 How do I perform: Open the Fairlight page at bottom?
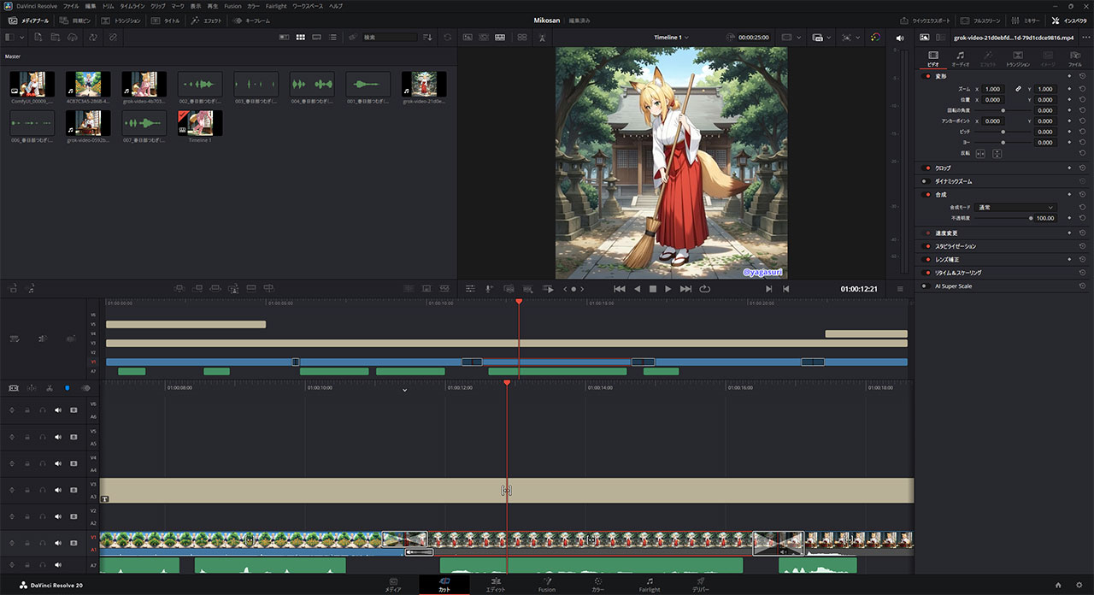pyautogui.click(x=649, y=583)
